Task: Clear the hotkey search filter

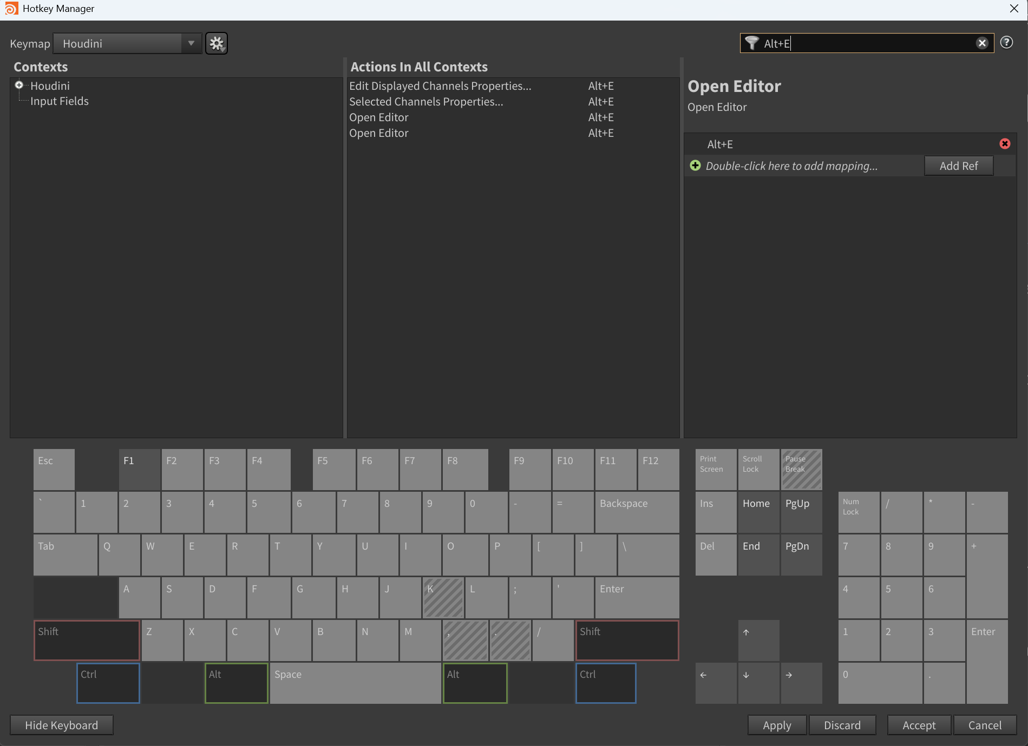Action: pos(982,43)
